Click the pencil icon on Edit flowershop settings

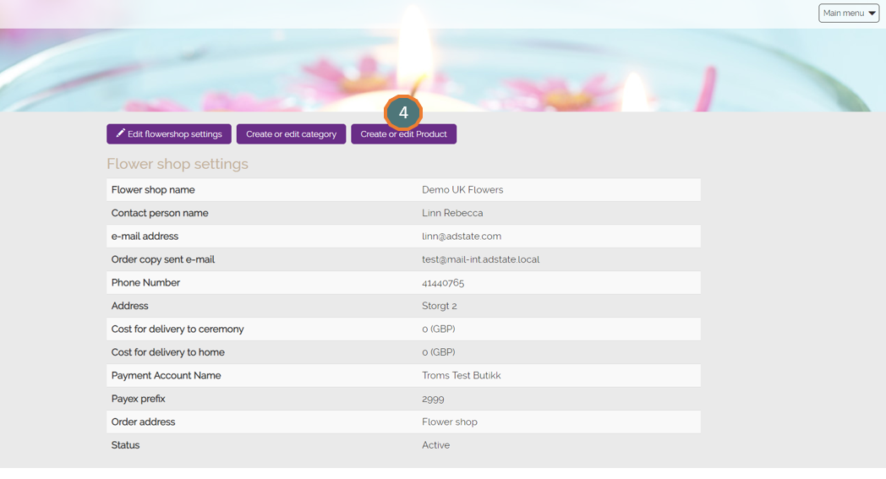120,133
